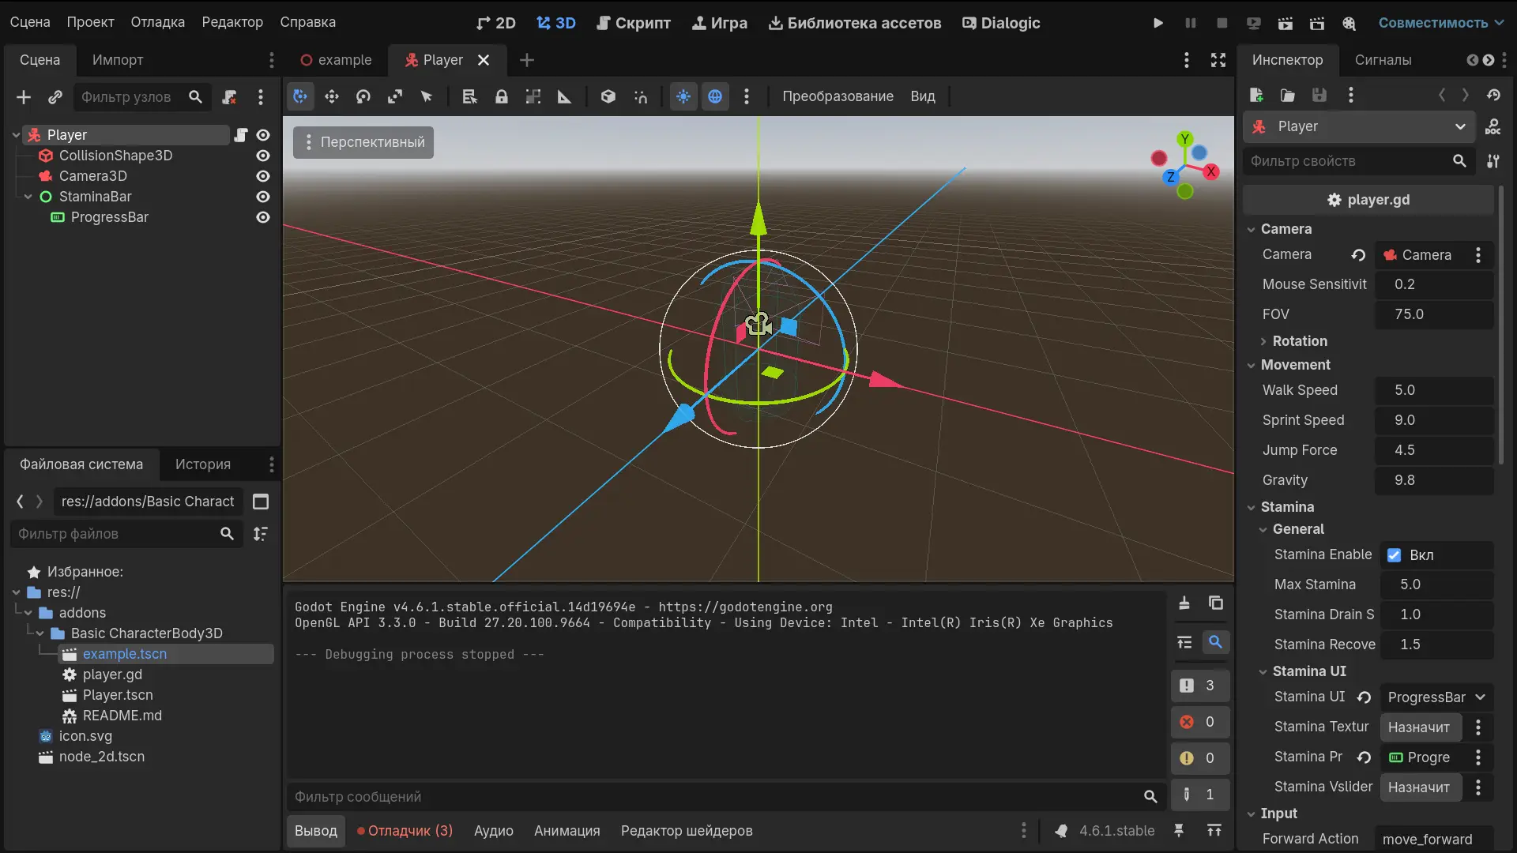Select the Move tool in the 3D toolbar
Screen dimensions: 1517x853
point(332,96)
